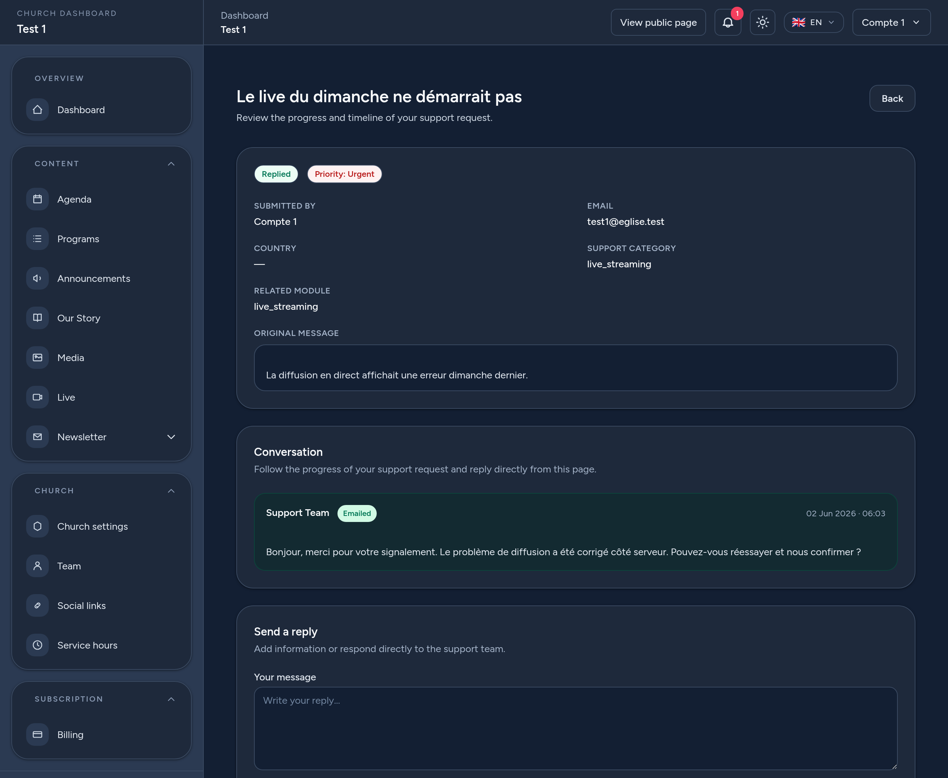The width and height of the screenshot is (948, 778).
Task: Click the Social links chain icon
Action: click(x=37, y=606)
